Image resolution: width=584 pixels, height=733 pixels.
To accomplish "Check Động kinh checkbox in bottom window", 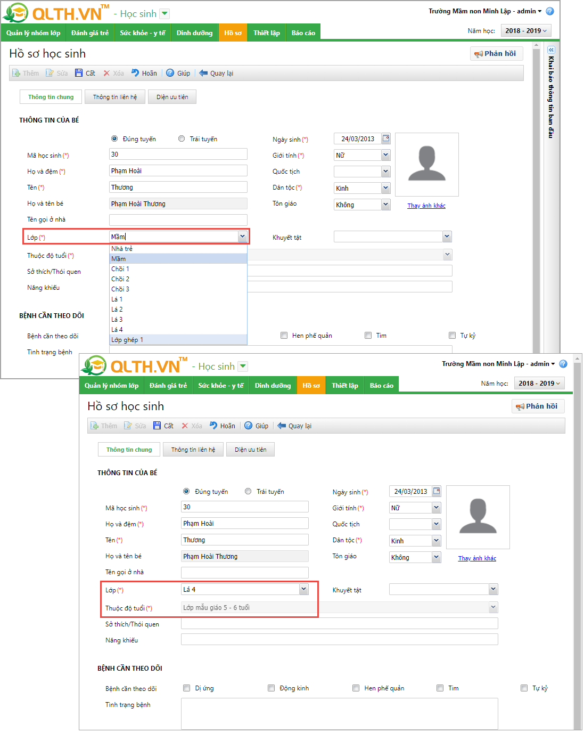I will [x=272, y=688].
